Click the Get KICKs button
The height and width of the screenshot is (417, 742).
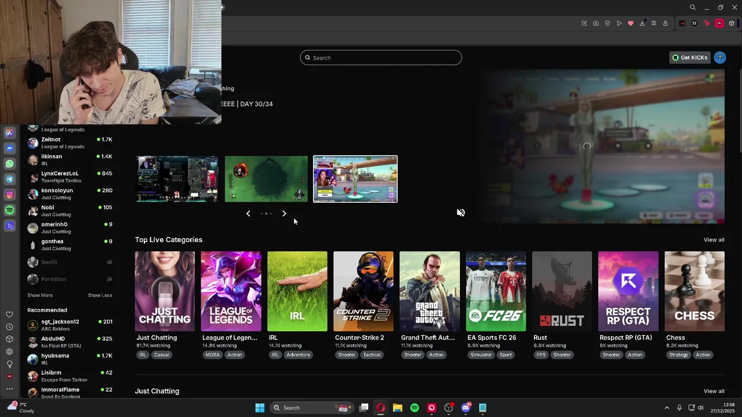[690, 57]
